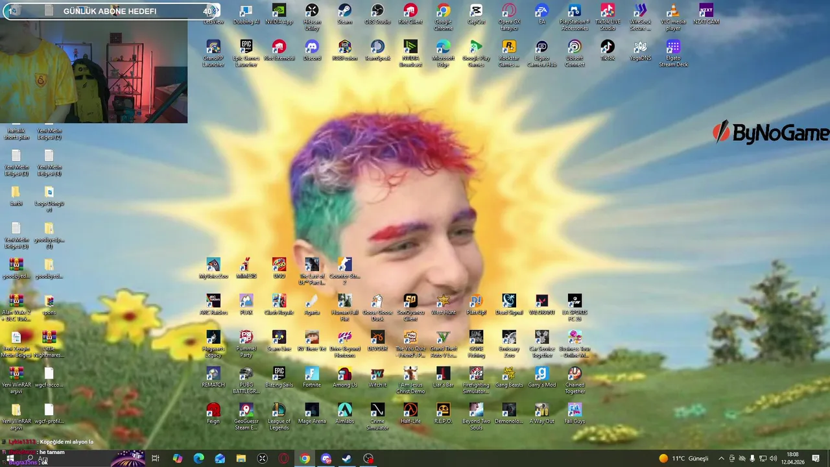Select the Elgato Stream Deck icon

point(673,54)
